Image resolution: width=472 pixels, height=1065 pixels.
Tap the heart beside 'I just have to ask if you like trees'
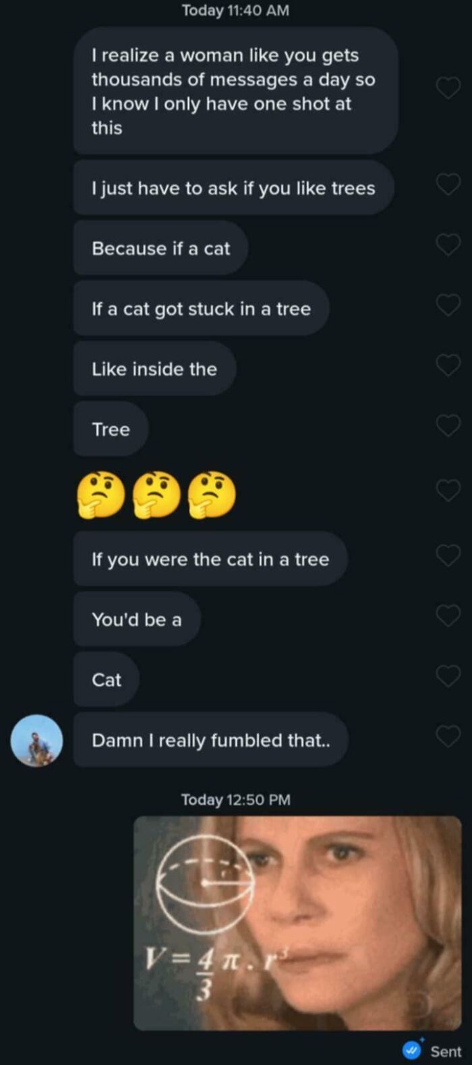[448, 183]
